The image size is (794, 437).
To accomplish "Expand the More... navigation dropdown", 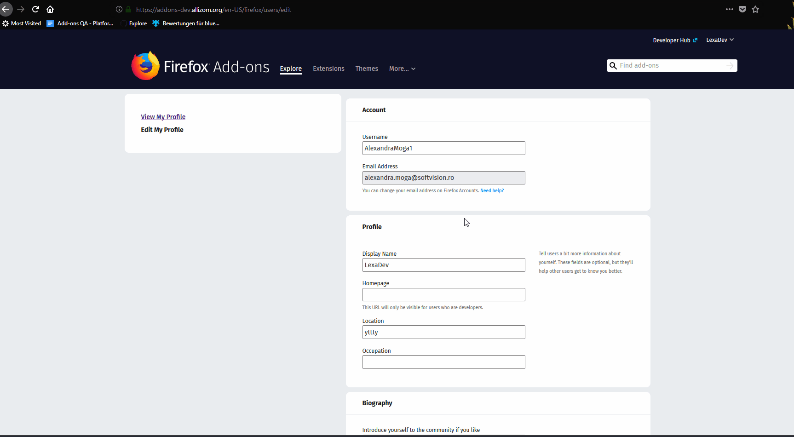I will pyautogui.click(x=402, y=69).
